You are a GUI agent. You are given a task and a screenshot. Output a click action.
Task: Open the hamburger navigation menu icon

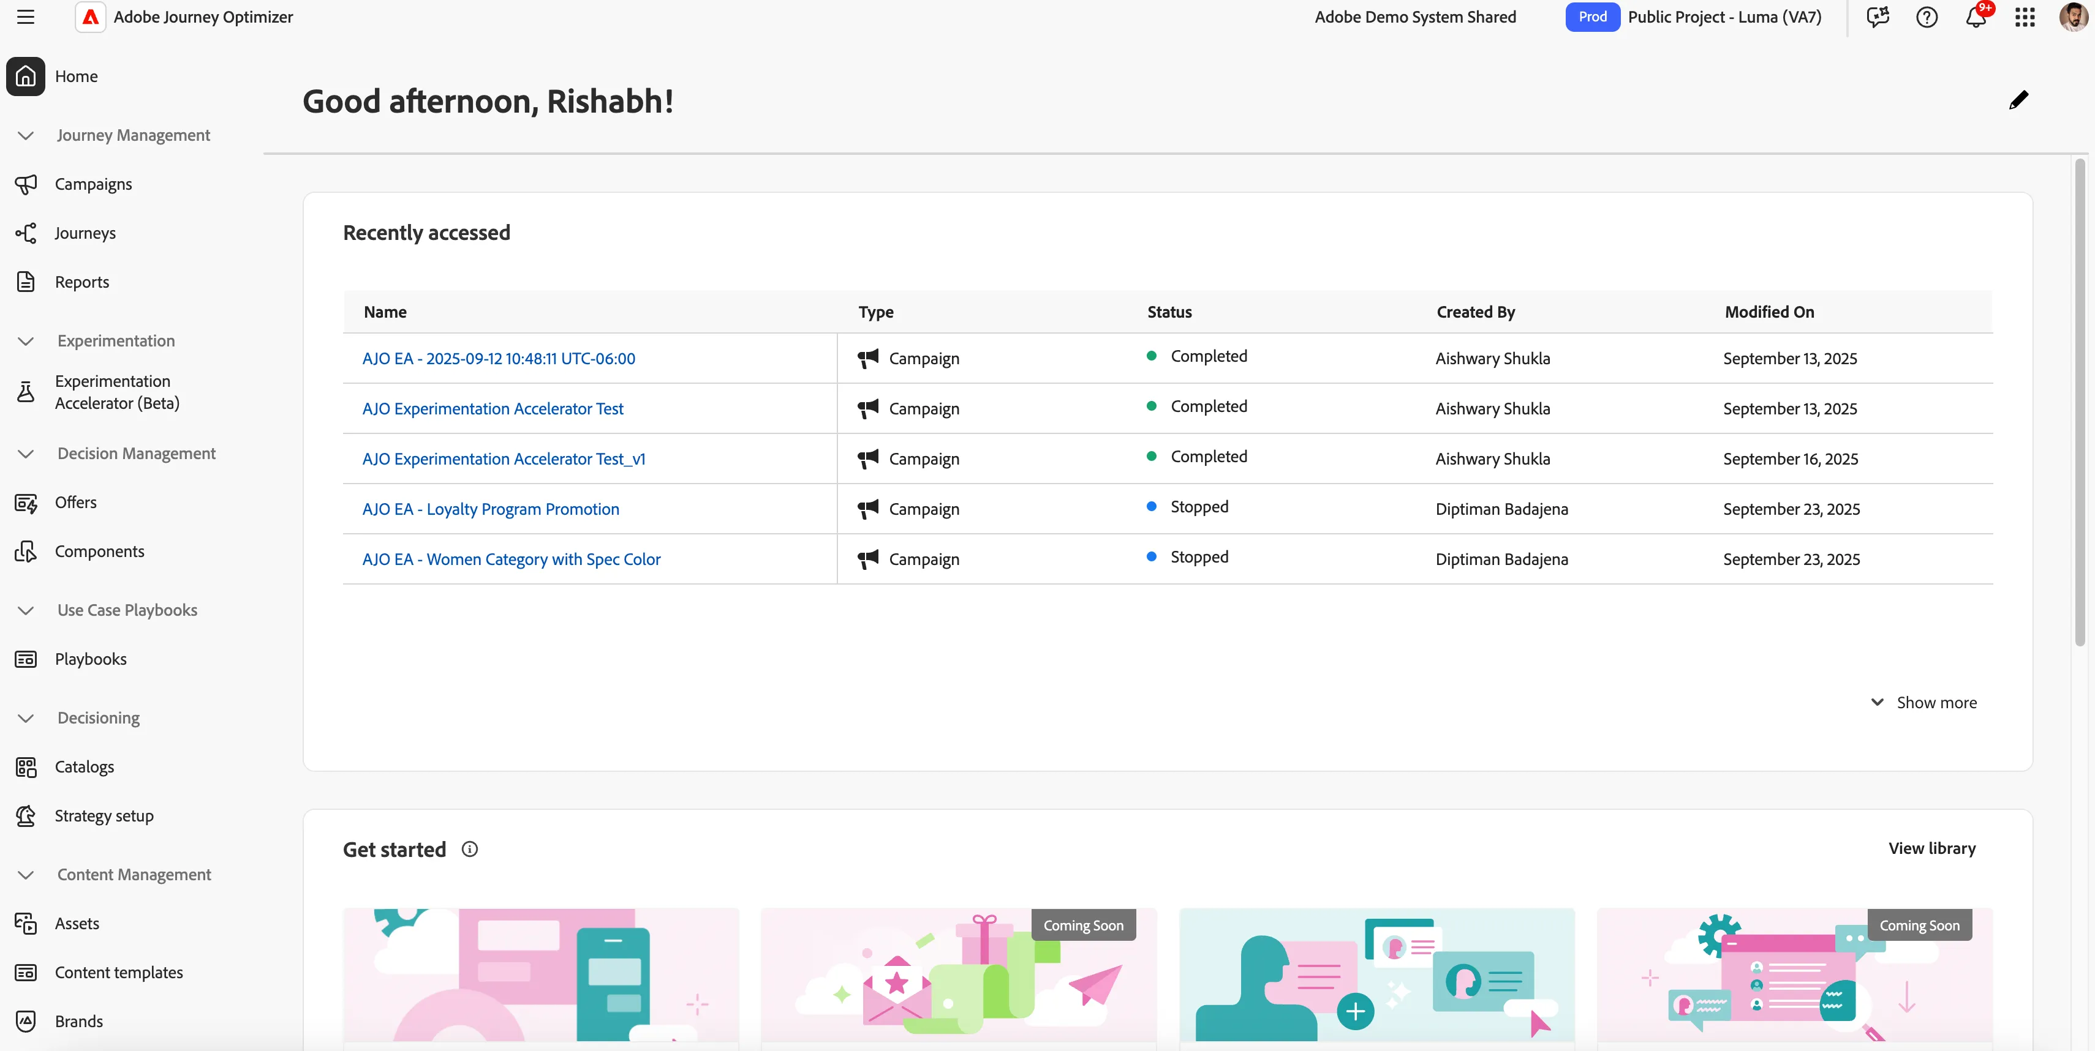(25, 17)
